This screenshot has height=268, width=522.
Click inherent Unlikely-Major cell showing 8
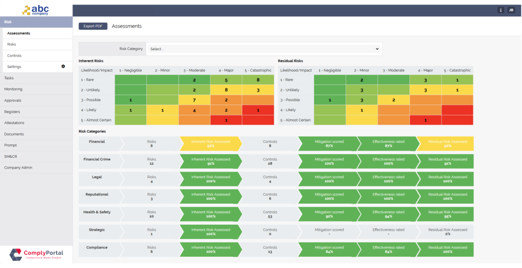coord(226,90)
